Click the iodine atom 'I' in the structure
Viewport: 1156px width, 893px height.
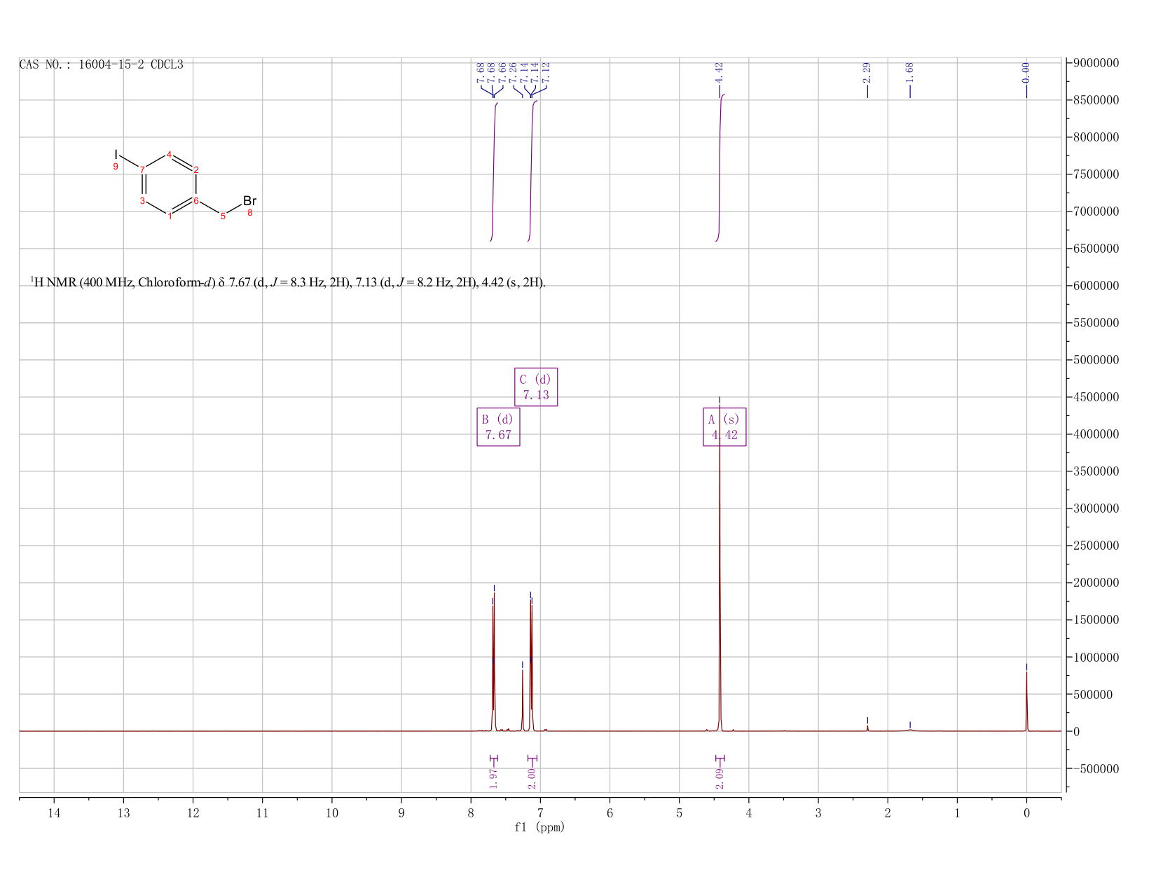[x=116, y=154]
